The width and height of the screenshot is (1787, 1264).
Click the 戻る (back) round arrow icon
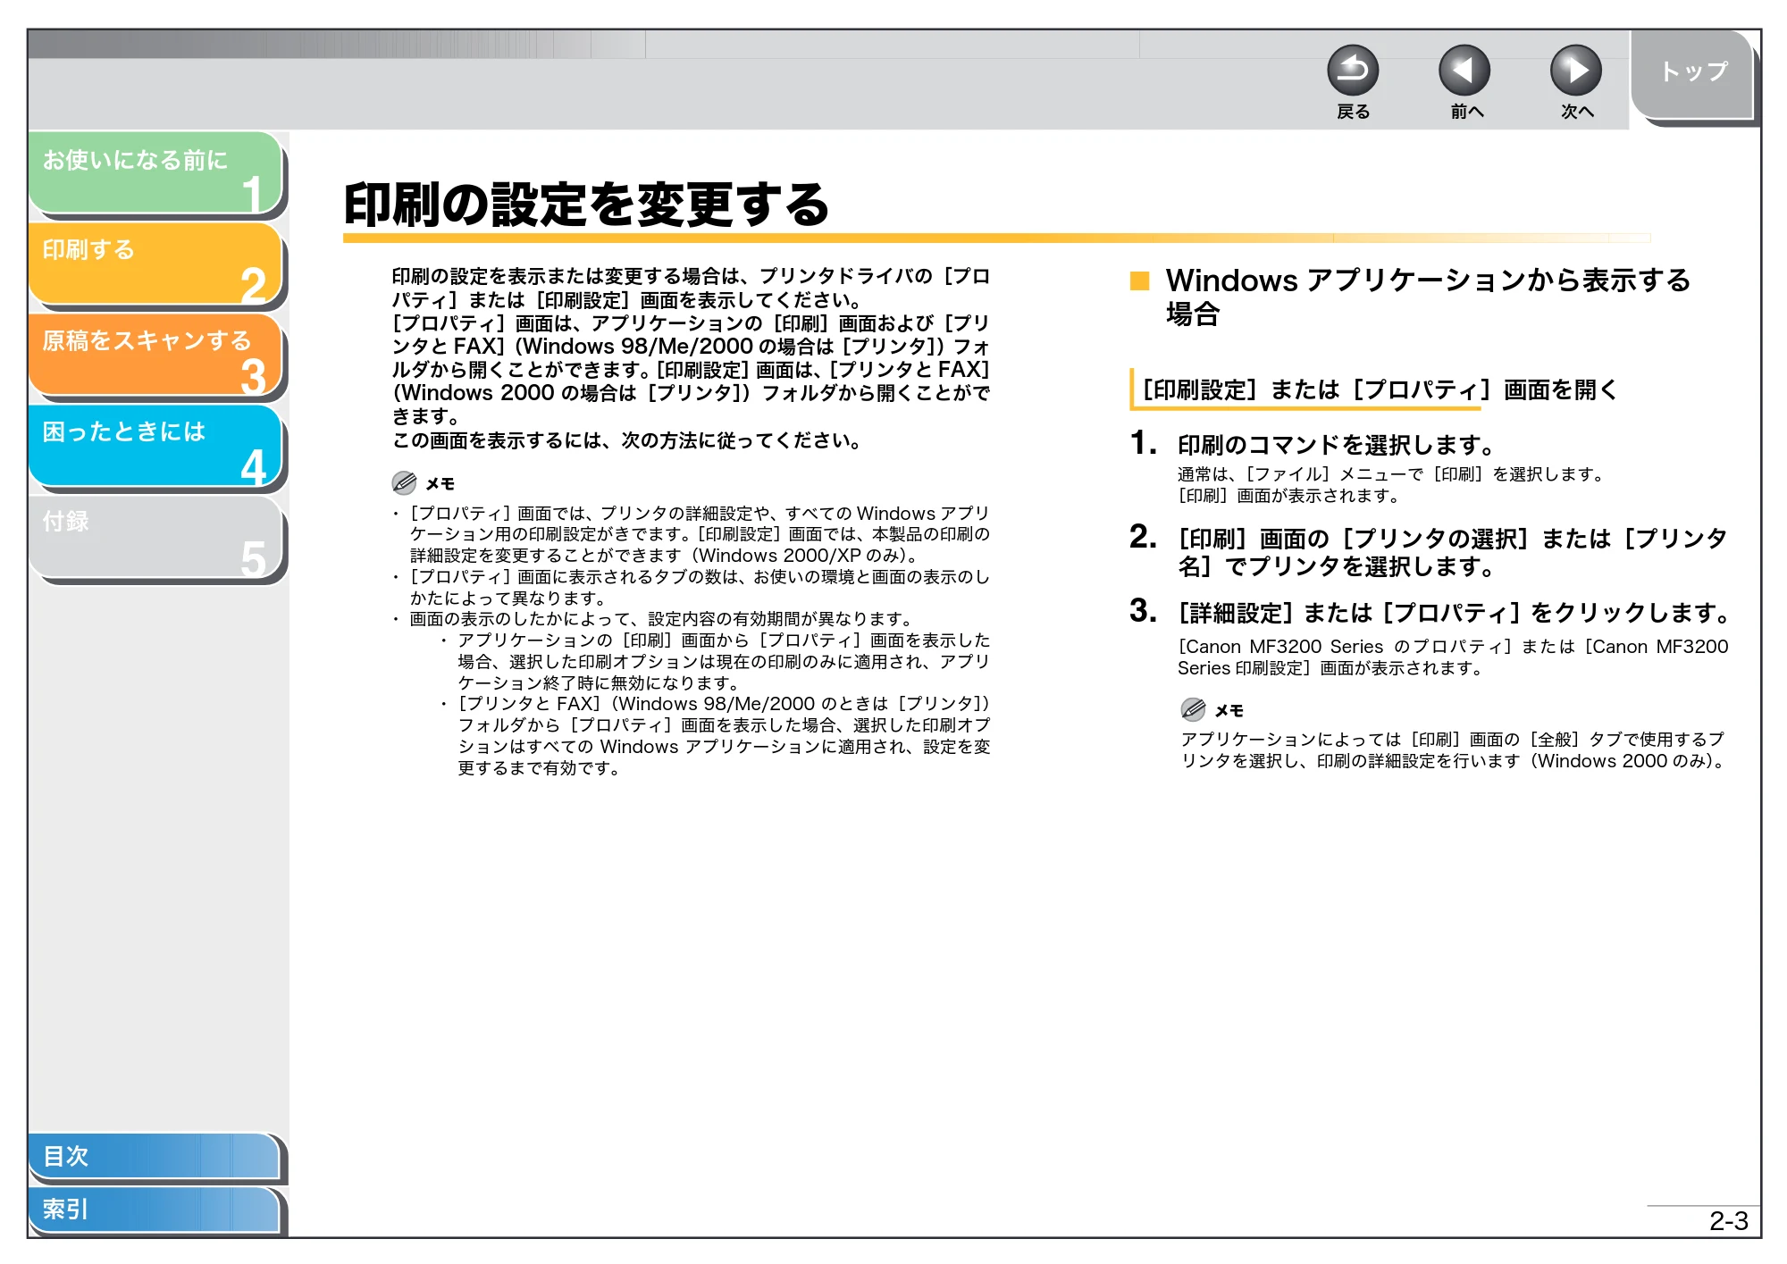coord(1353,71)
